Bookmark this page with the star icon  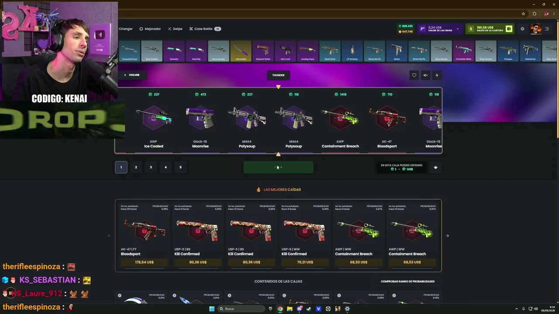tap(523, 14)
